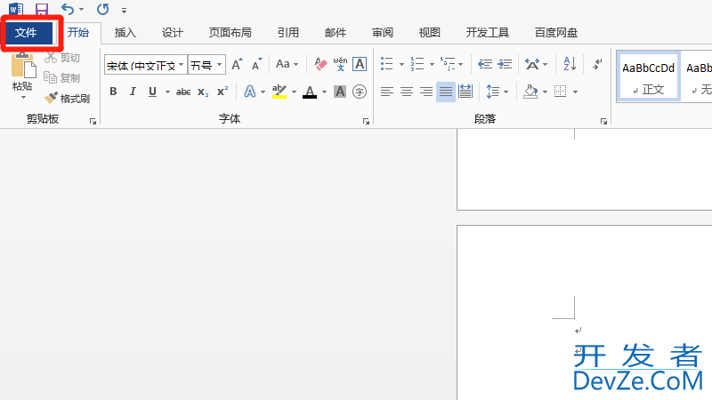
Task: Open the font color dropdown arrow
Action: click(324, 92)
